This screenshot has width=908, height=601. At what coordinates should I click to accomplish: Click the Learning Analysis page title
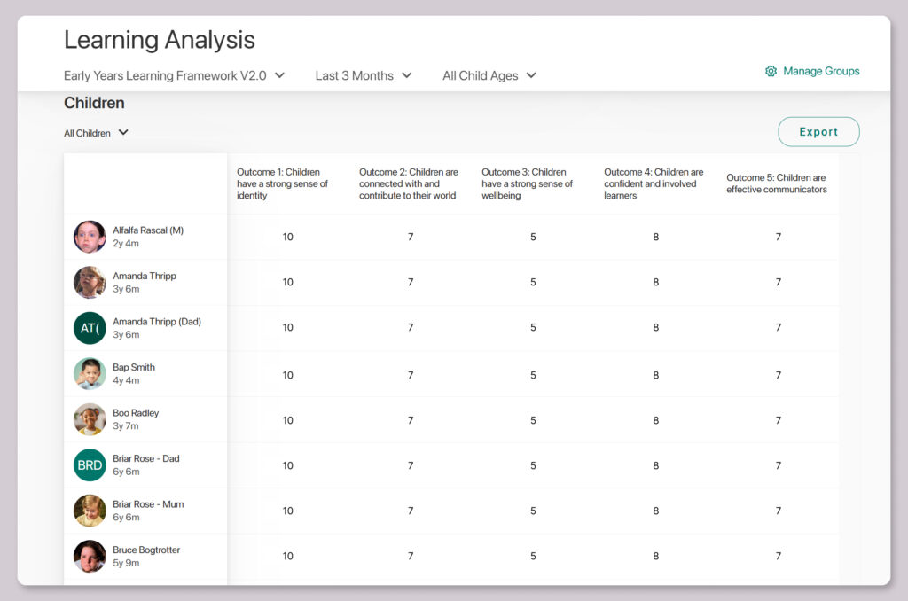click(x=160, y=40)
